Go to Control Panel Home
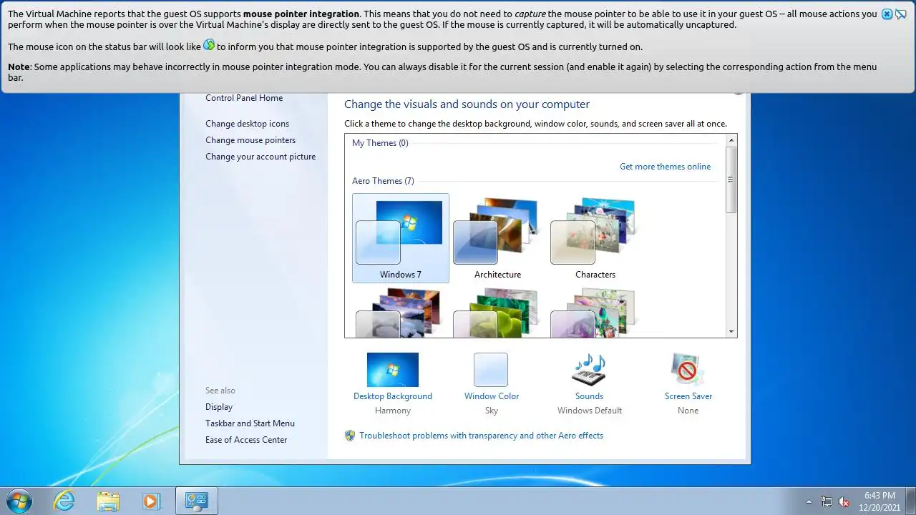This screenshot has width=916, height=515. (244, 98)
